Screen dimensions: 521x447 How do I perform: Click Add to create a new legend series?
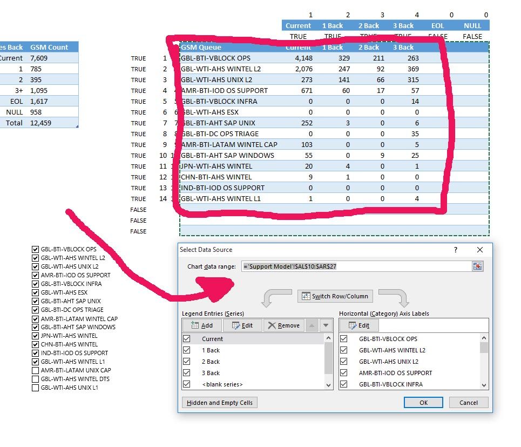[x=201, y=325]
